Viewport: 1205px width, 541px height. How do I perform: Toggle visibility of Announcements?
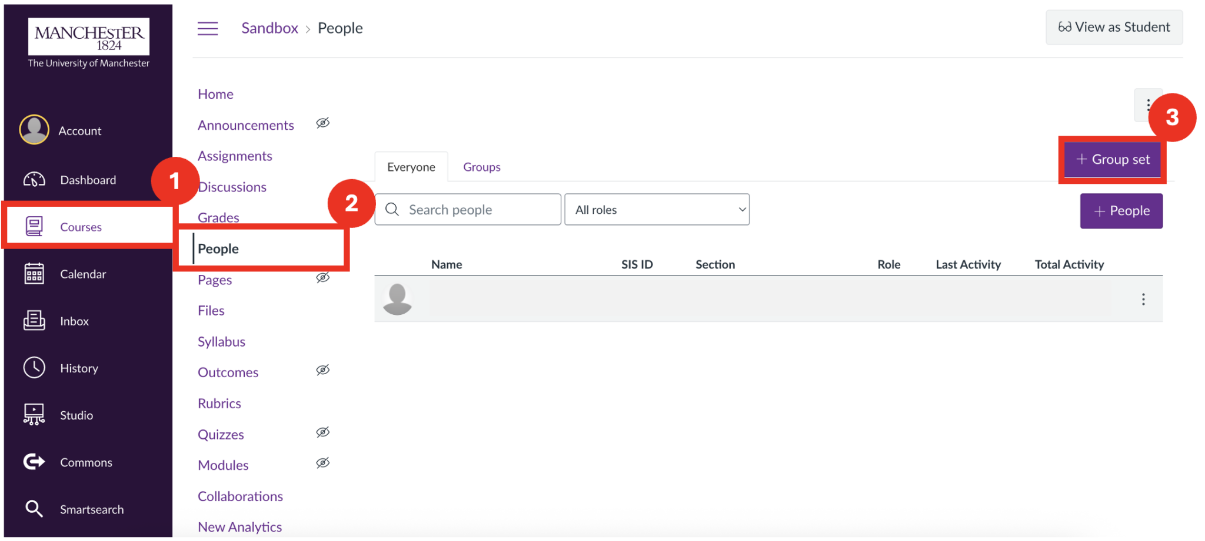pos(322,123)
